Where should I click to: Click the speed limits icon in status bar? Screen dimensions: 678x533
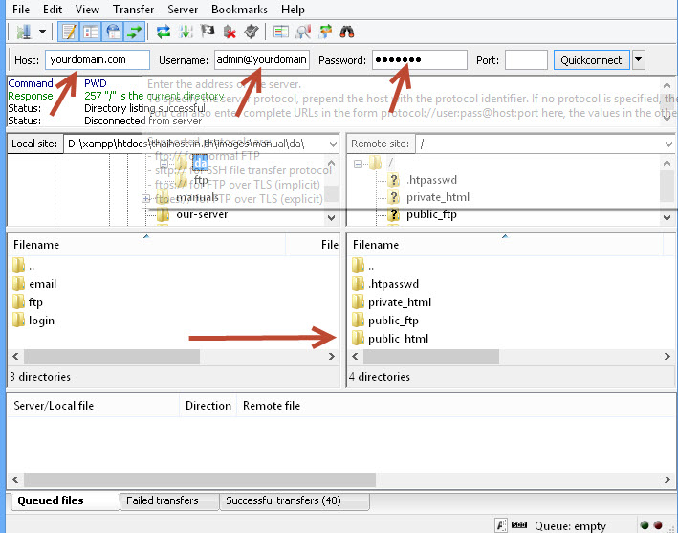pyautogui.click(x=519, y=525)
